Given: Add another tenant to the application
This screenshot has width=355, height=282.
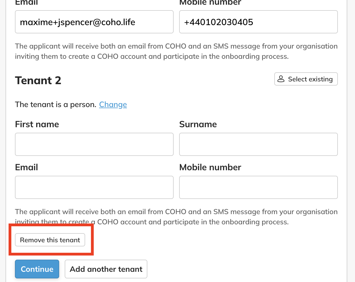Looking at the screenshot, I should [x=106, y=269].
